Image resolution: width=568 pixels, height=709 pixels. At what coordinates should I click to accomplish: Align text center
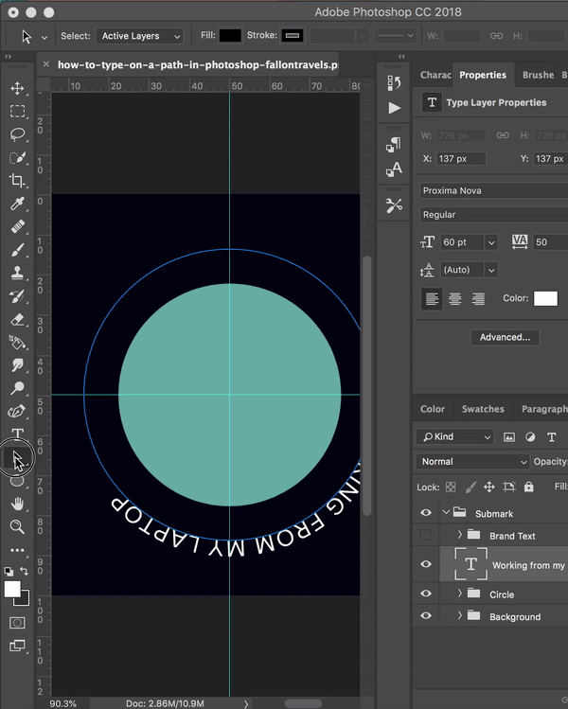click(x=454, y=298)
